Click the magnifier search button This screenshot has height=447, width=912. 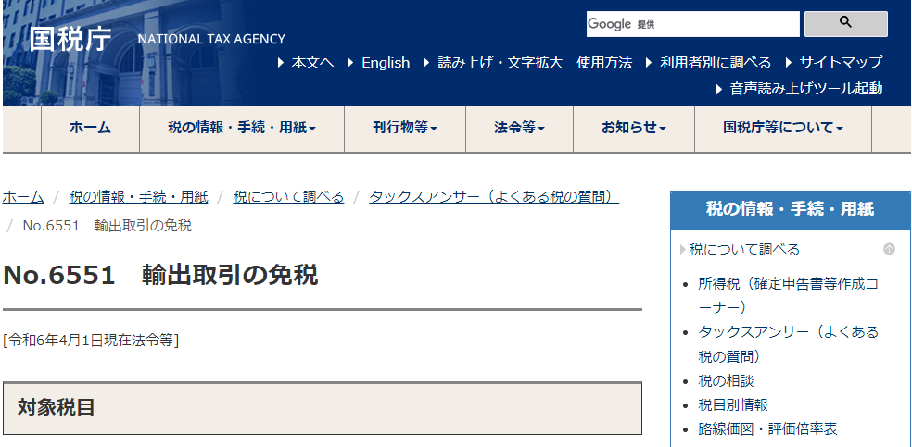(845, 24)
